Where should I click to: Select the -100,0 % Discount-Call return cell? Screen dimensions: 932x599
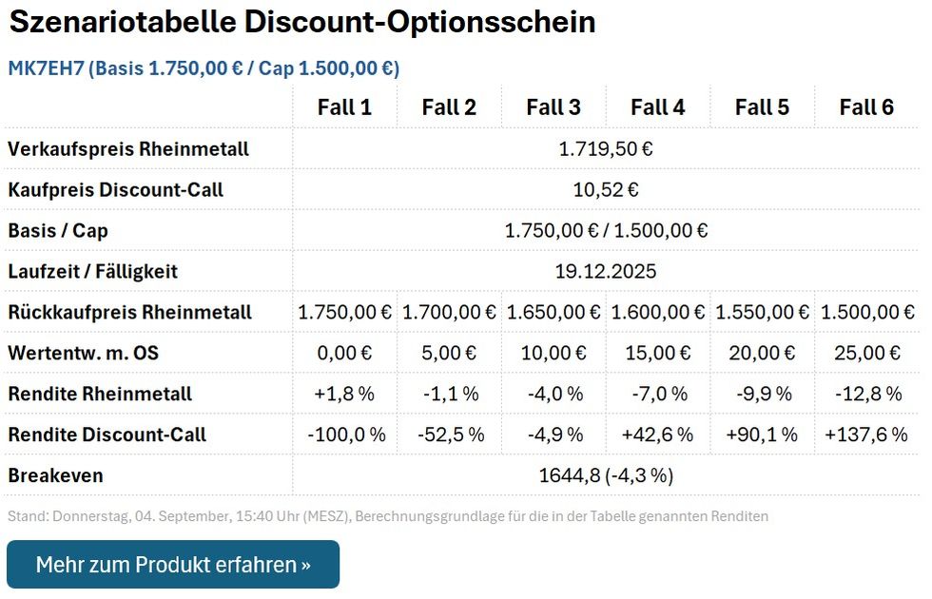click(345, 435)
